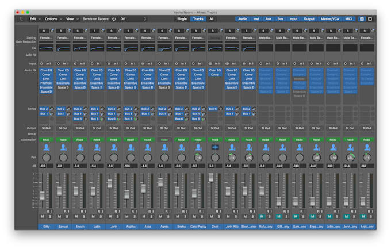Image resolution: width=391 pixels, height=249 pixels.
Task: Open the Comp plugin on Choir
Action: point(215,75)
